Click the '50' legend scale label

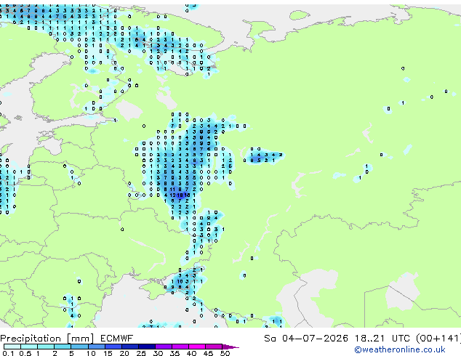tap(225, 353)
